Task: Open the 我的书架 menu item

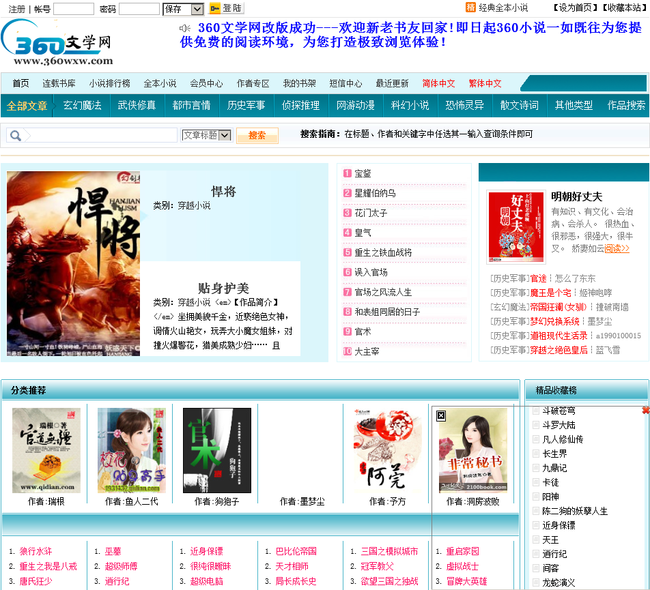Action: pos(299,84)
